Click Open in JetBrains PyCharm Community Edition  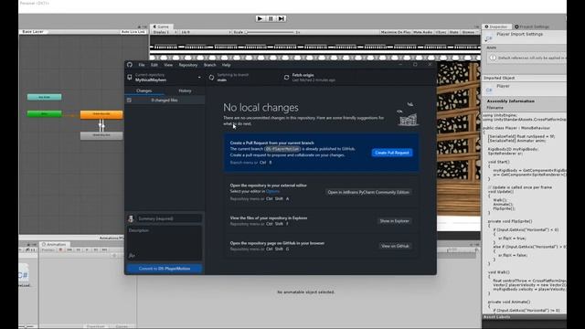pos(368,192)
